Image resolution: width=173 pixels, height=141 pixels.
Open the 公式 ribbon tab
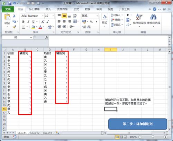(76, 9)
